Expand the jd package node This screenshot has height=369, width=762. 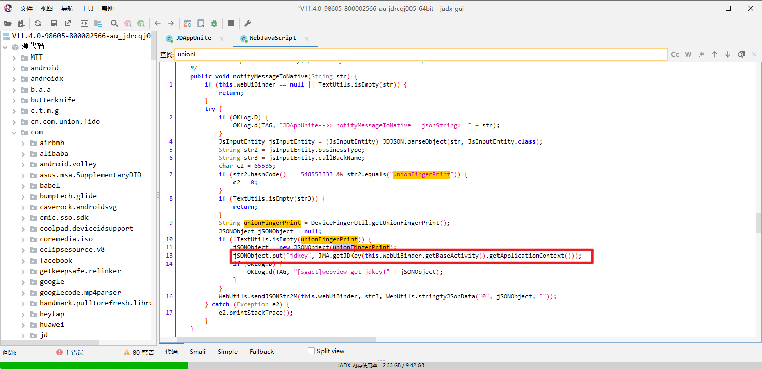23,335
